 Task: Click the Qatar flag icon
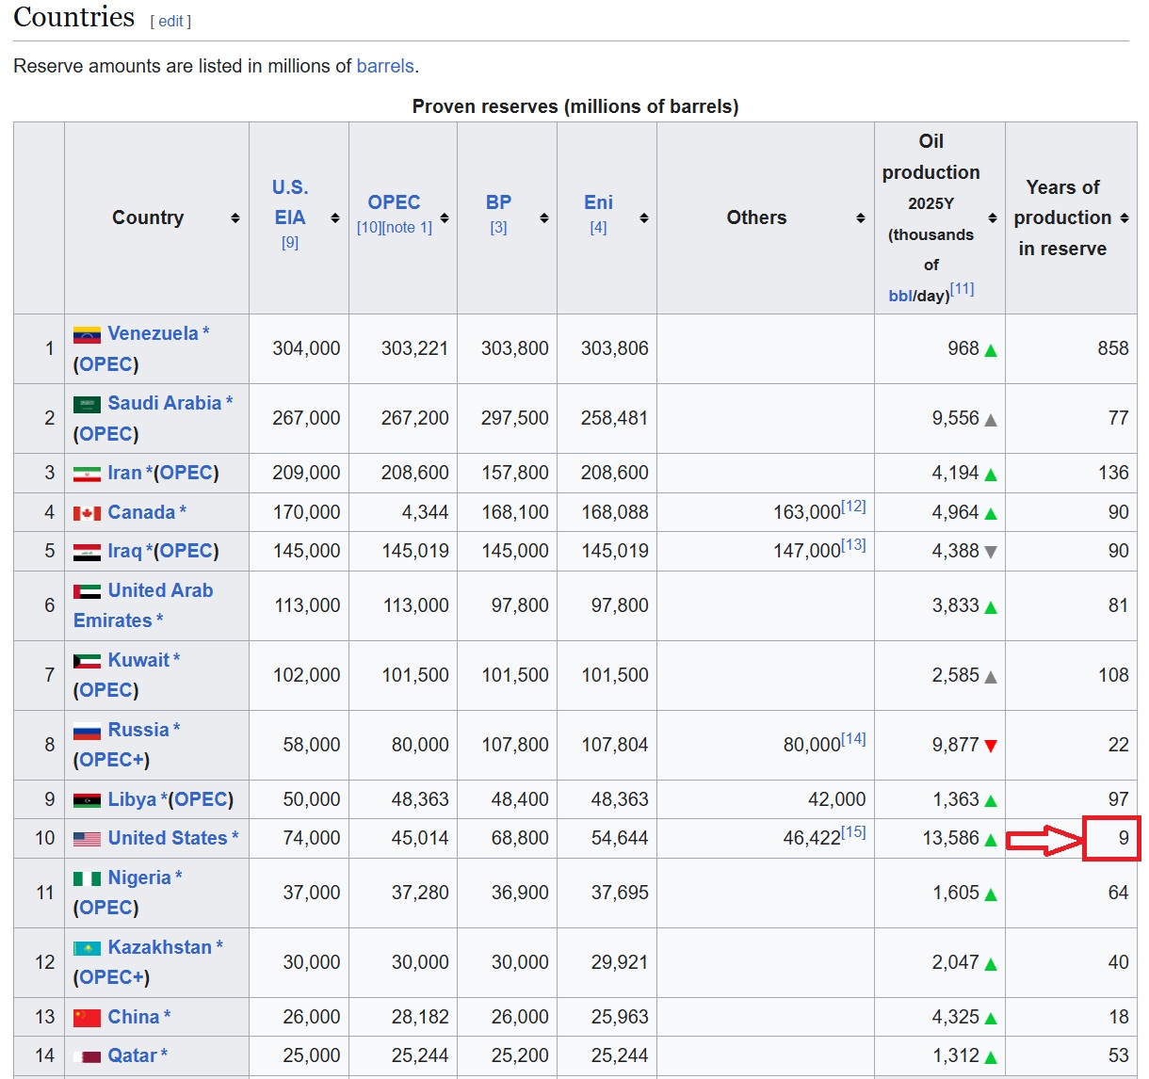coord(87,1056)
